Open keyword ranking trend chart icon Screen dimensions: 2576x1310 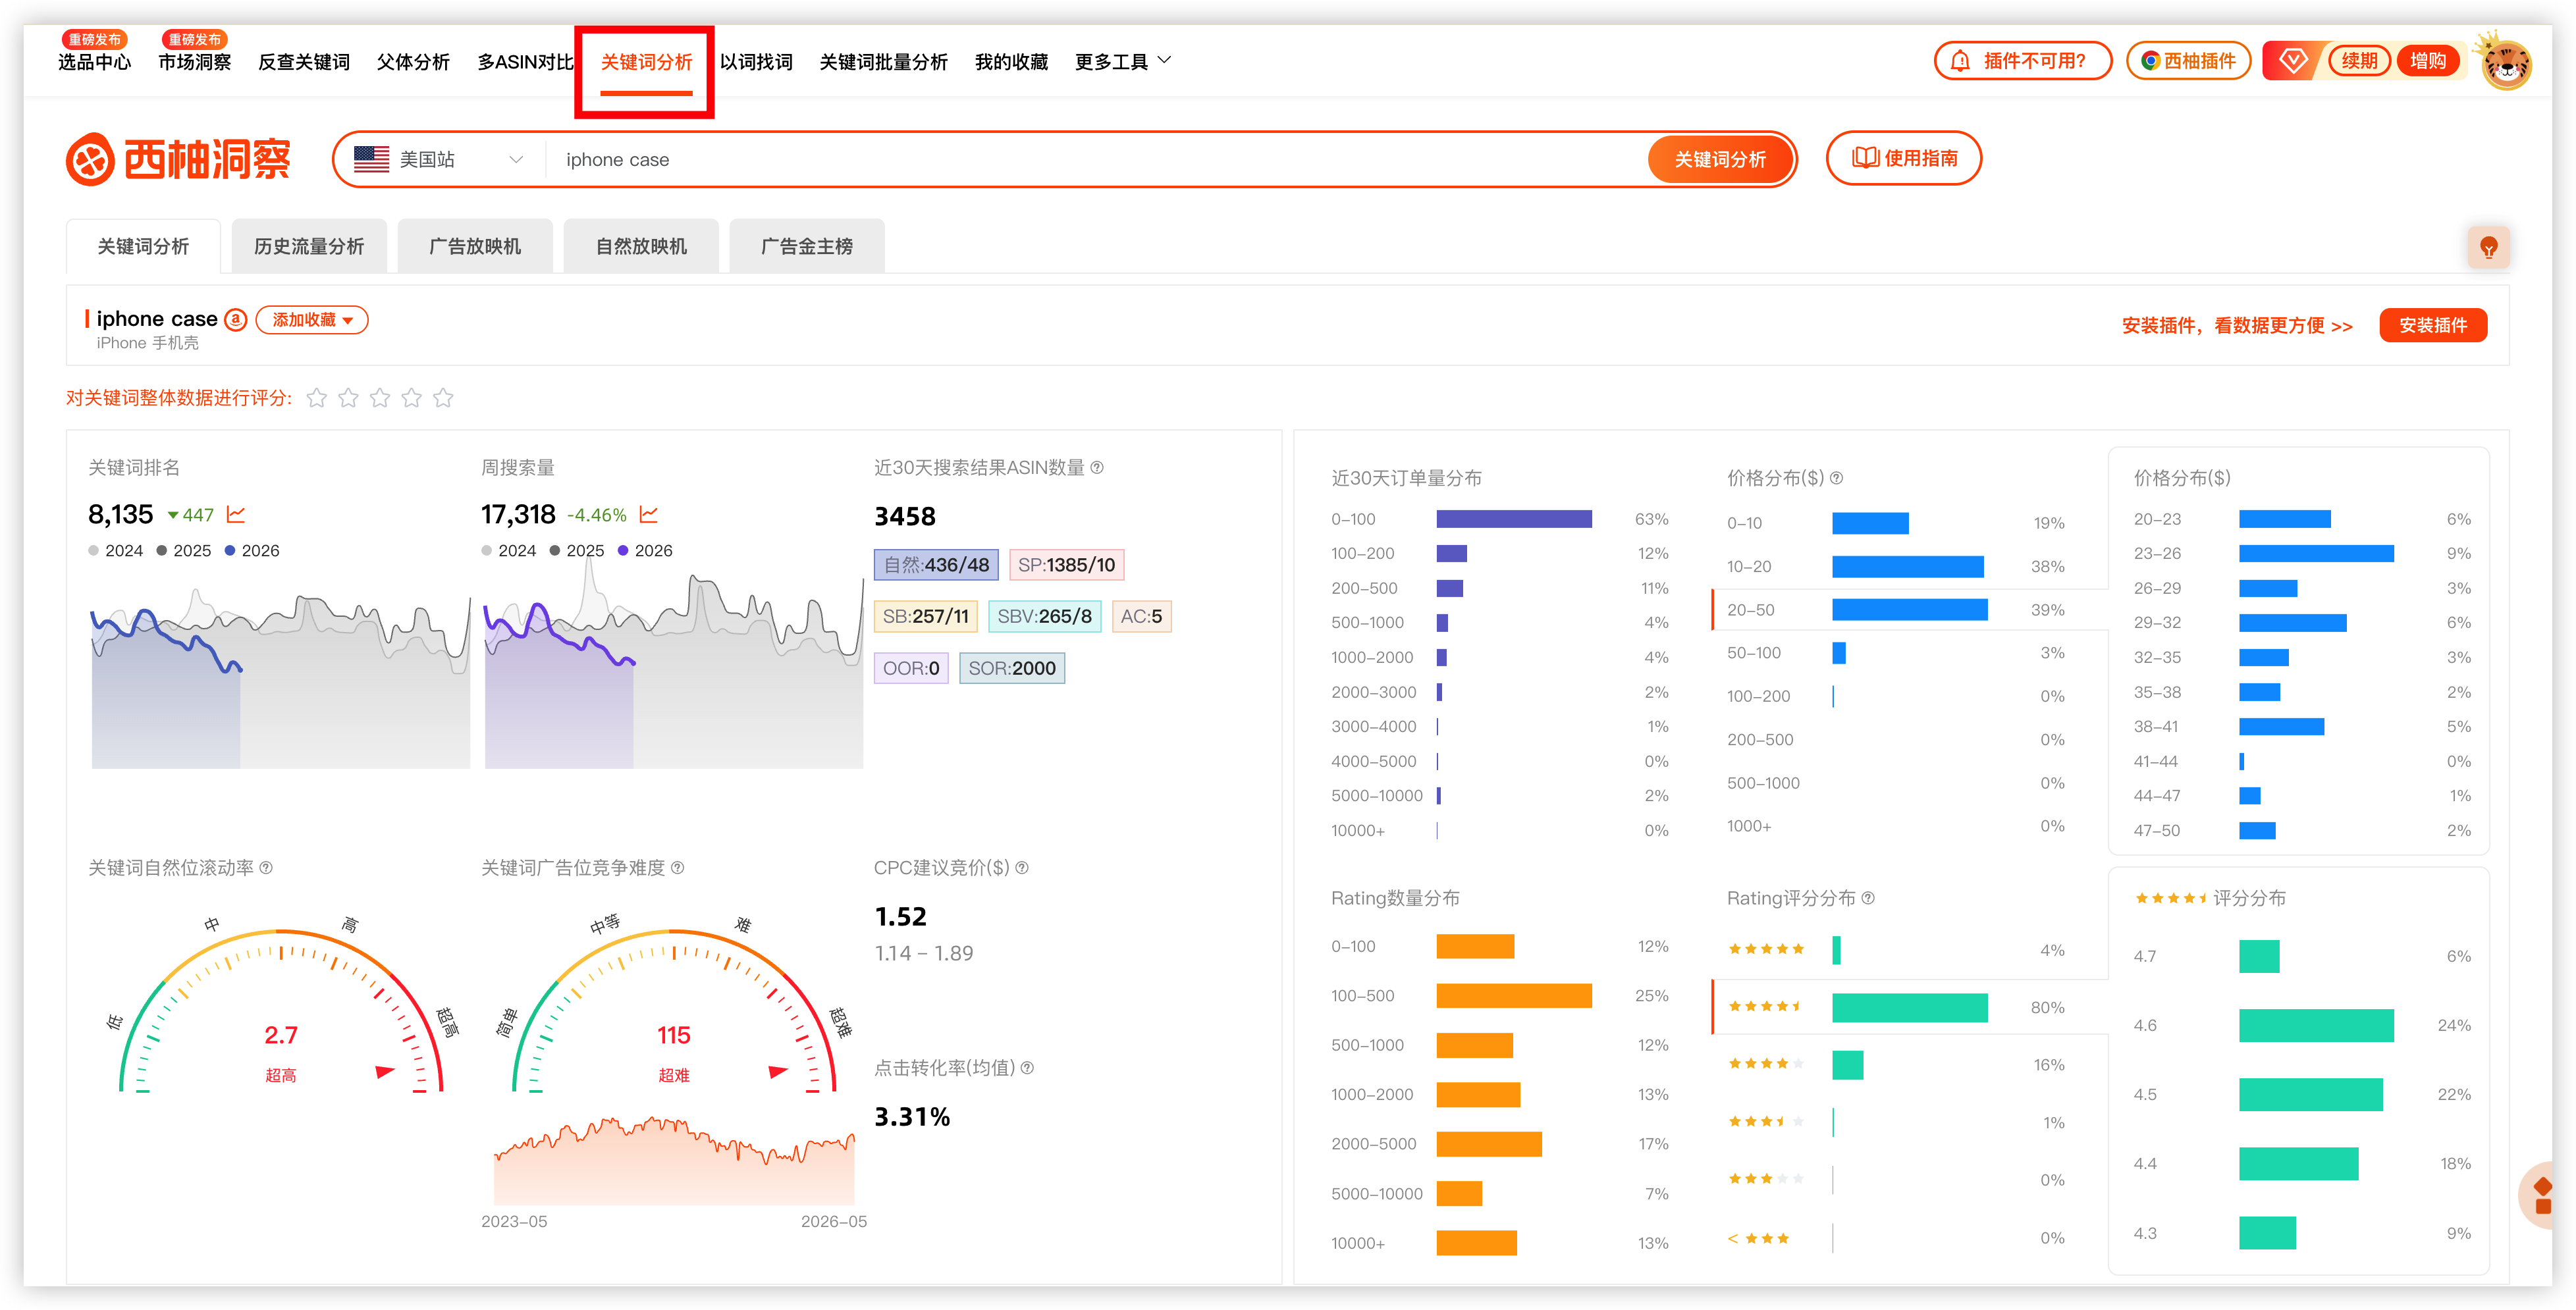click(x=236, y=514)
